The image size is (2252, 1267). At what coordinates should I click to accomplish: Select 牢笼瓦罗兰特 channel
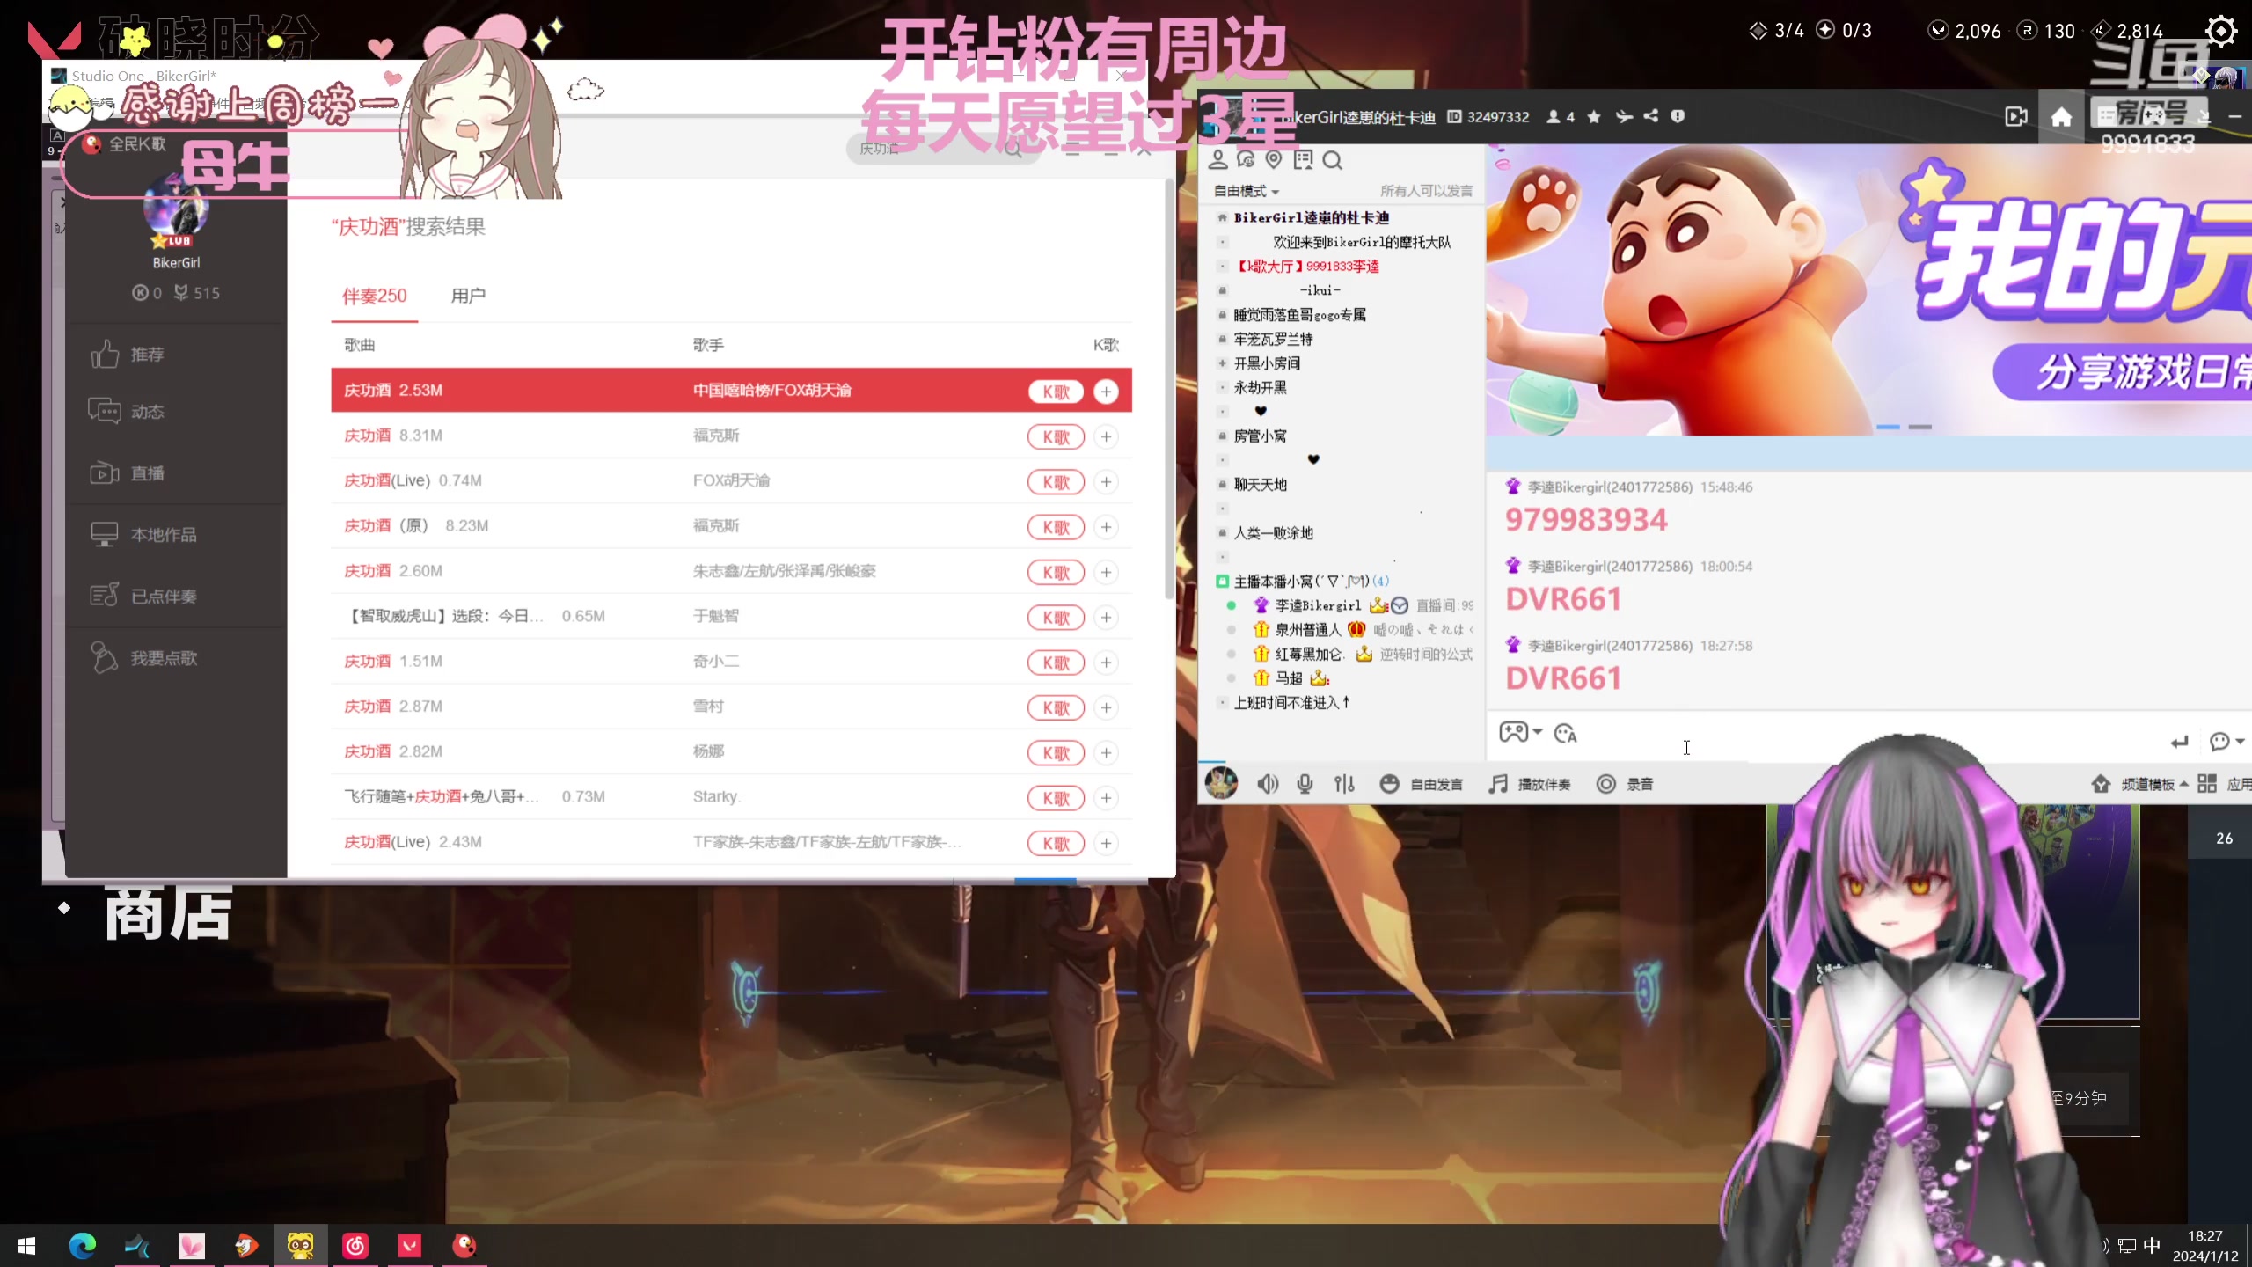coord(1273,340)
